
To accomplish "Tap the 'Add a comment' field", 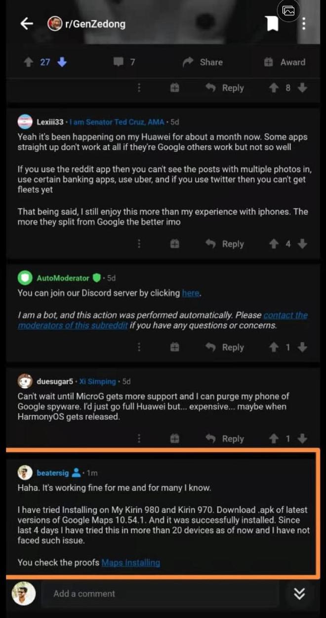I will click(x=158, y=594).
